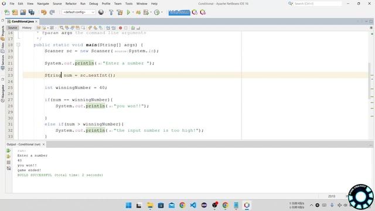This screenshot has height=211, width=375.
Task: Click the last profiler icon in toolbar
Action: [x=203, y=12]
